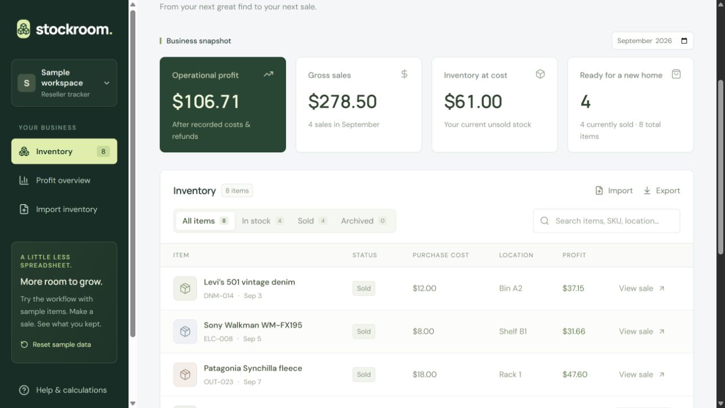Viewport: 725px width, 408px height.
Task: Switch to the In stock tab
Action: coord(262,221)
